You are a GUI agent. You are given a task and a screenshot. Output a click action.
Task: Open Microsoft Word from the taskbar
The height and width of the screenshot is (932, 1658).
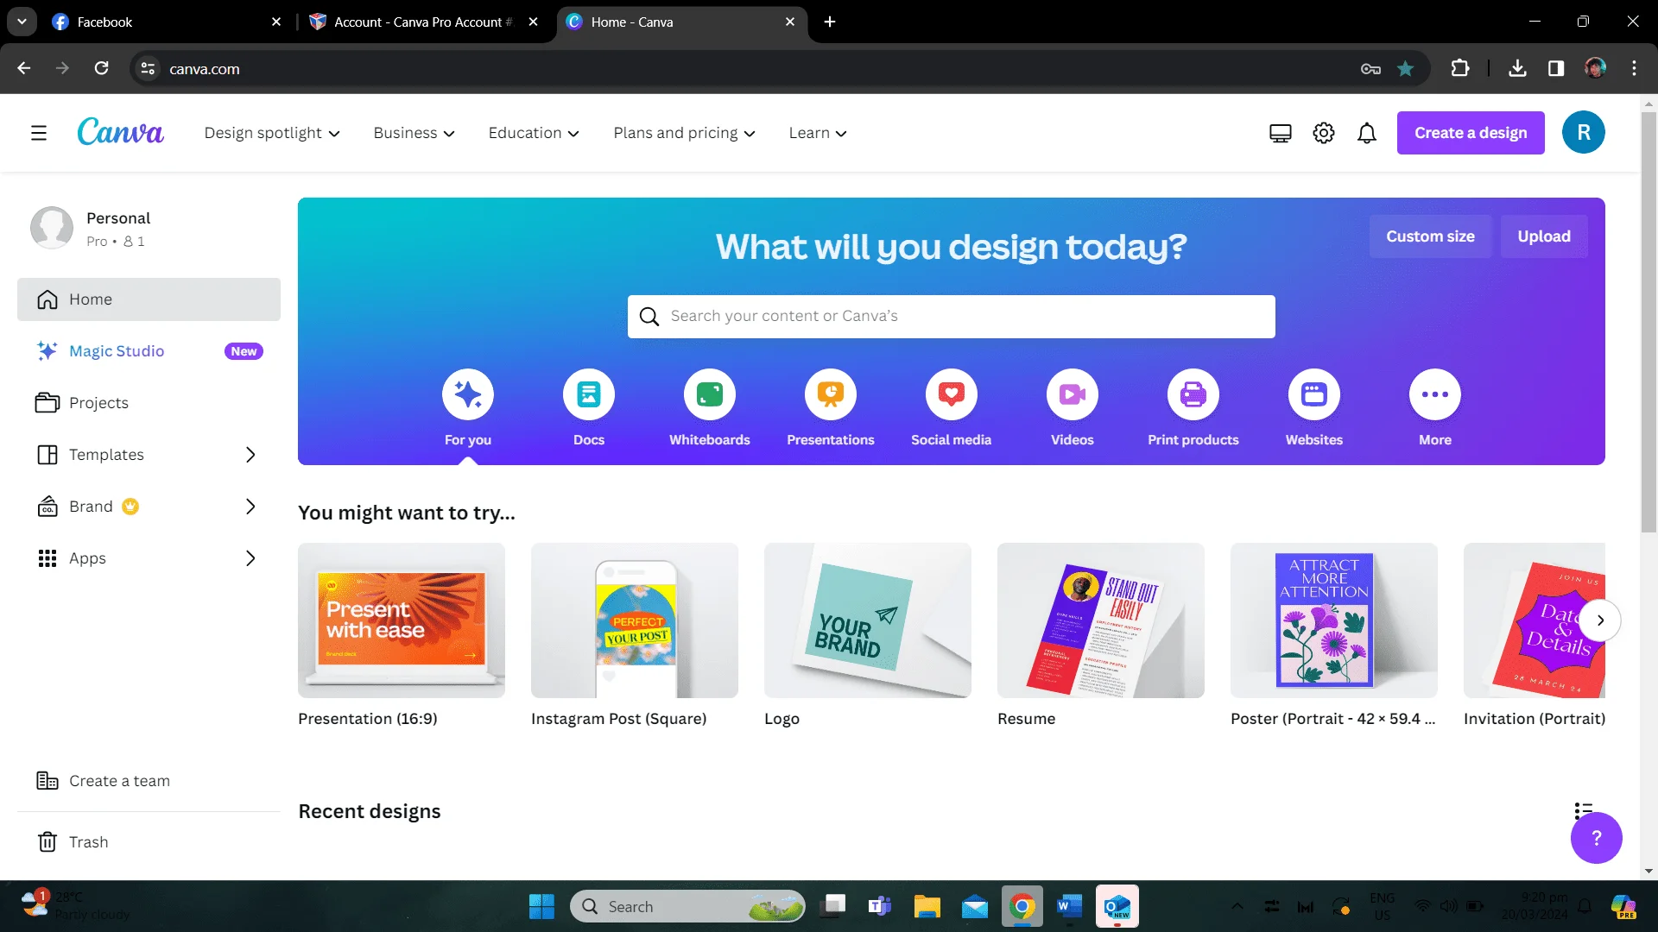(1069, 907)
